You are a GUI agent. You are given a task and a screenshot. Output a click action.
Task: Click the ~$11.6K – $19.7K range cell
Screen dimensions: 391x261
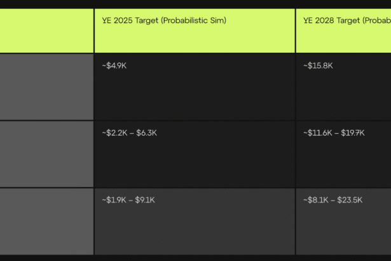pyautogui.click(x=343, y=154)
